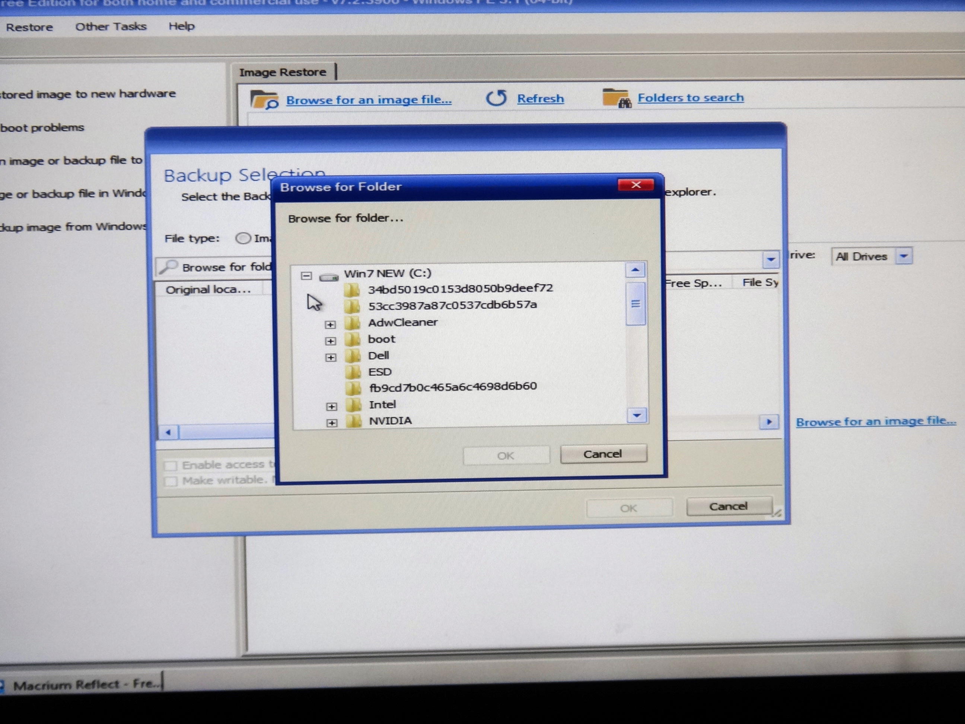
Task: Select the NVIDIA folder
Action: (390, 421)
